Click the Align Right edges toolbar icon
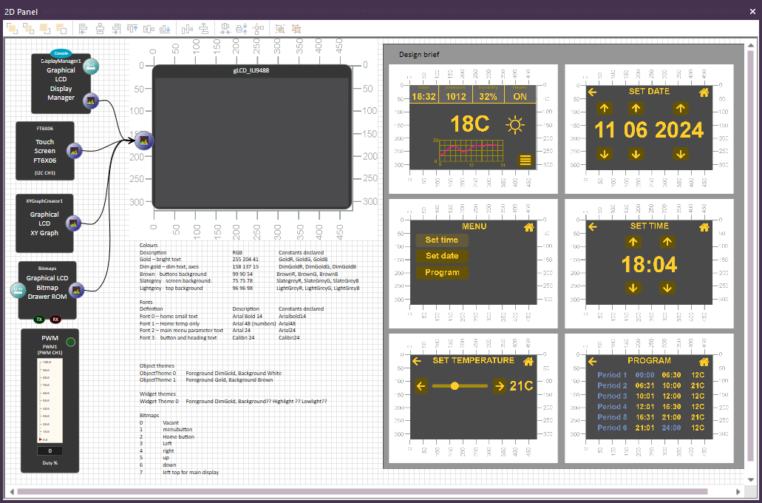Screen dimensions: 762x503 point(116,29)
